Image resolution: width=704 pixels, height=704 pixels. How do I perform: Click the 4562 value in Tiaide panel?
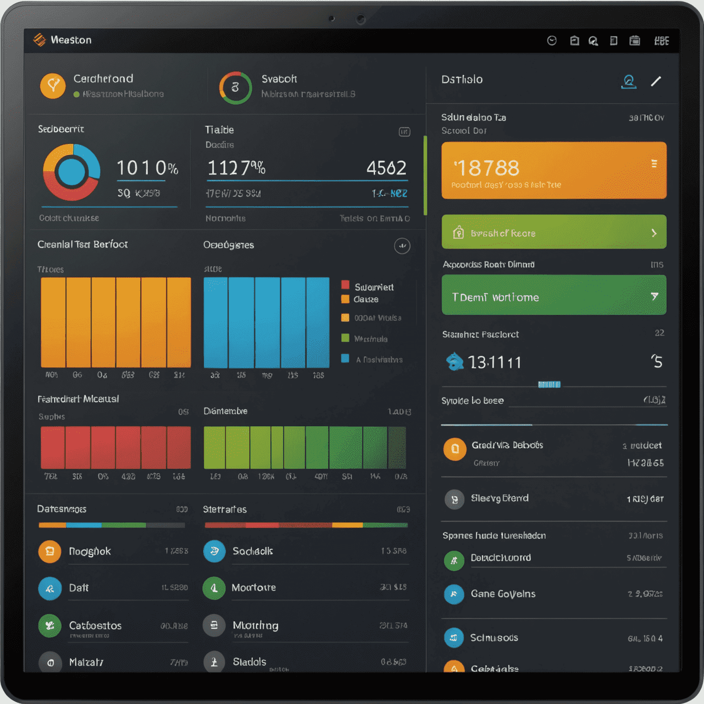[386, 168]
